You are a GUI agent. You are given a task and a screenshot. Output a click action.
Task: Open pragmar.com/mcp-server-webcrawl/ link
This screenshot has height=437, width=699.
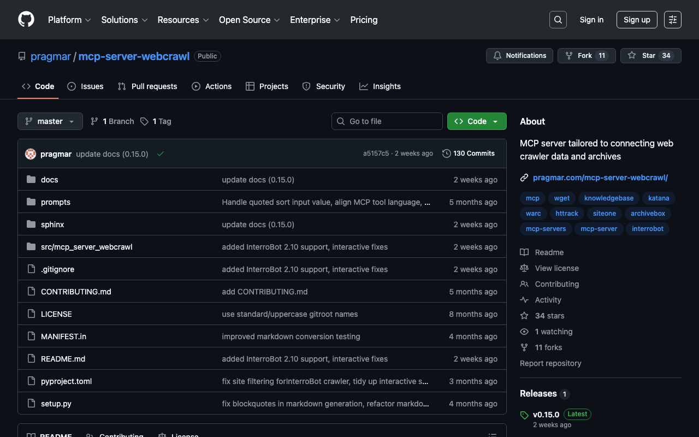pyautogui.click(x=600, y=178)
